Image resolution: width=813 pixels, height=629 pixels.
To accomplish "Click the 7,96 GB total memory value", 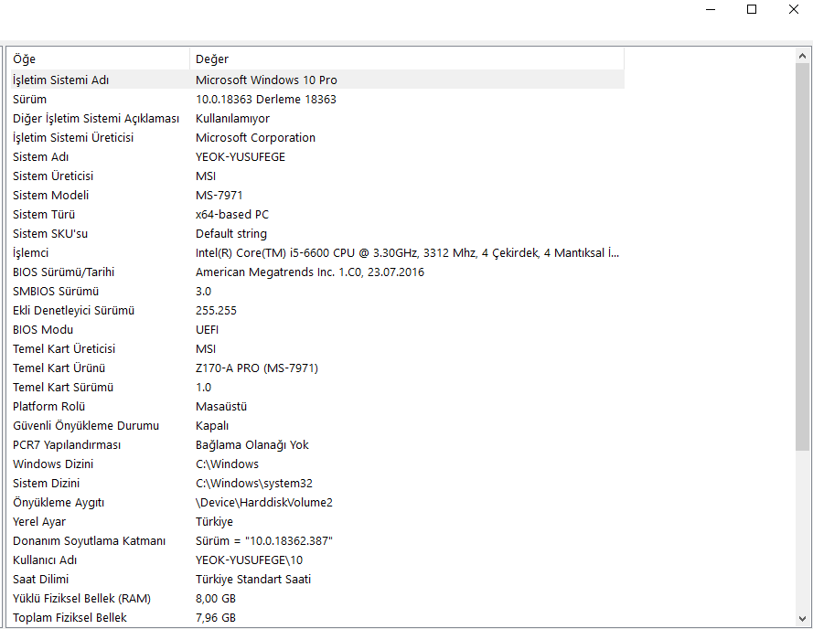I will (x=216, y=617).
